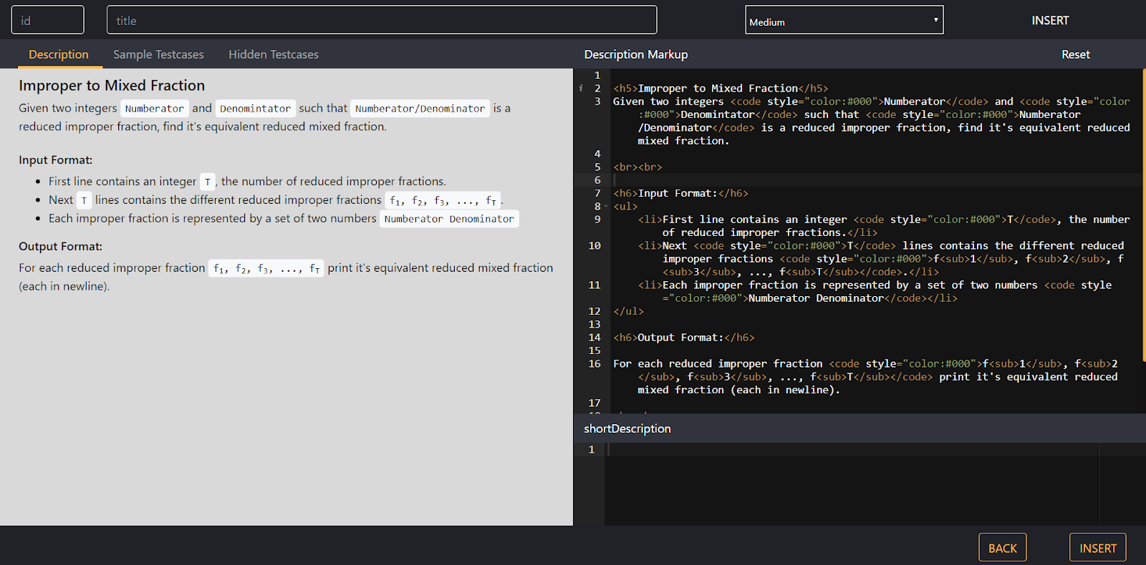Place cursor on empty line 6 of markup
The image size is (1146, 565).
tap(788, 180)
